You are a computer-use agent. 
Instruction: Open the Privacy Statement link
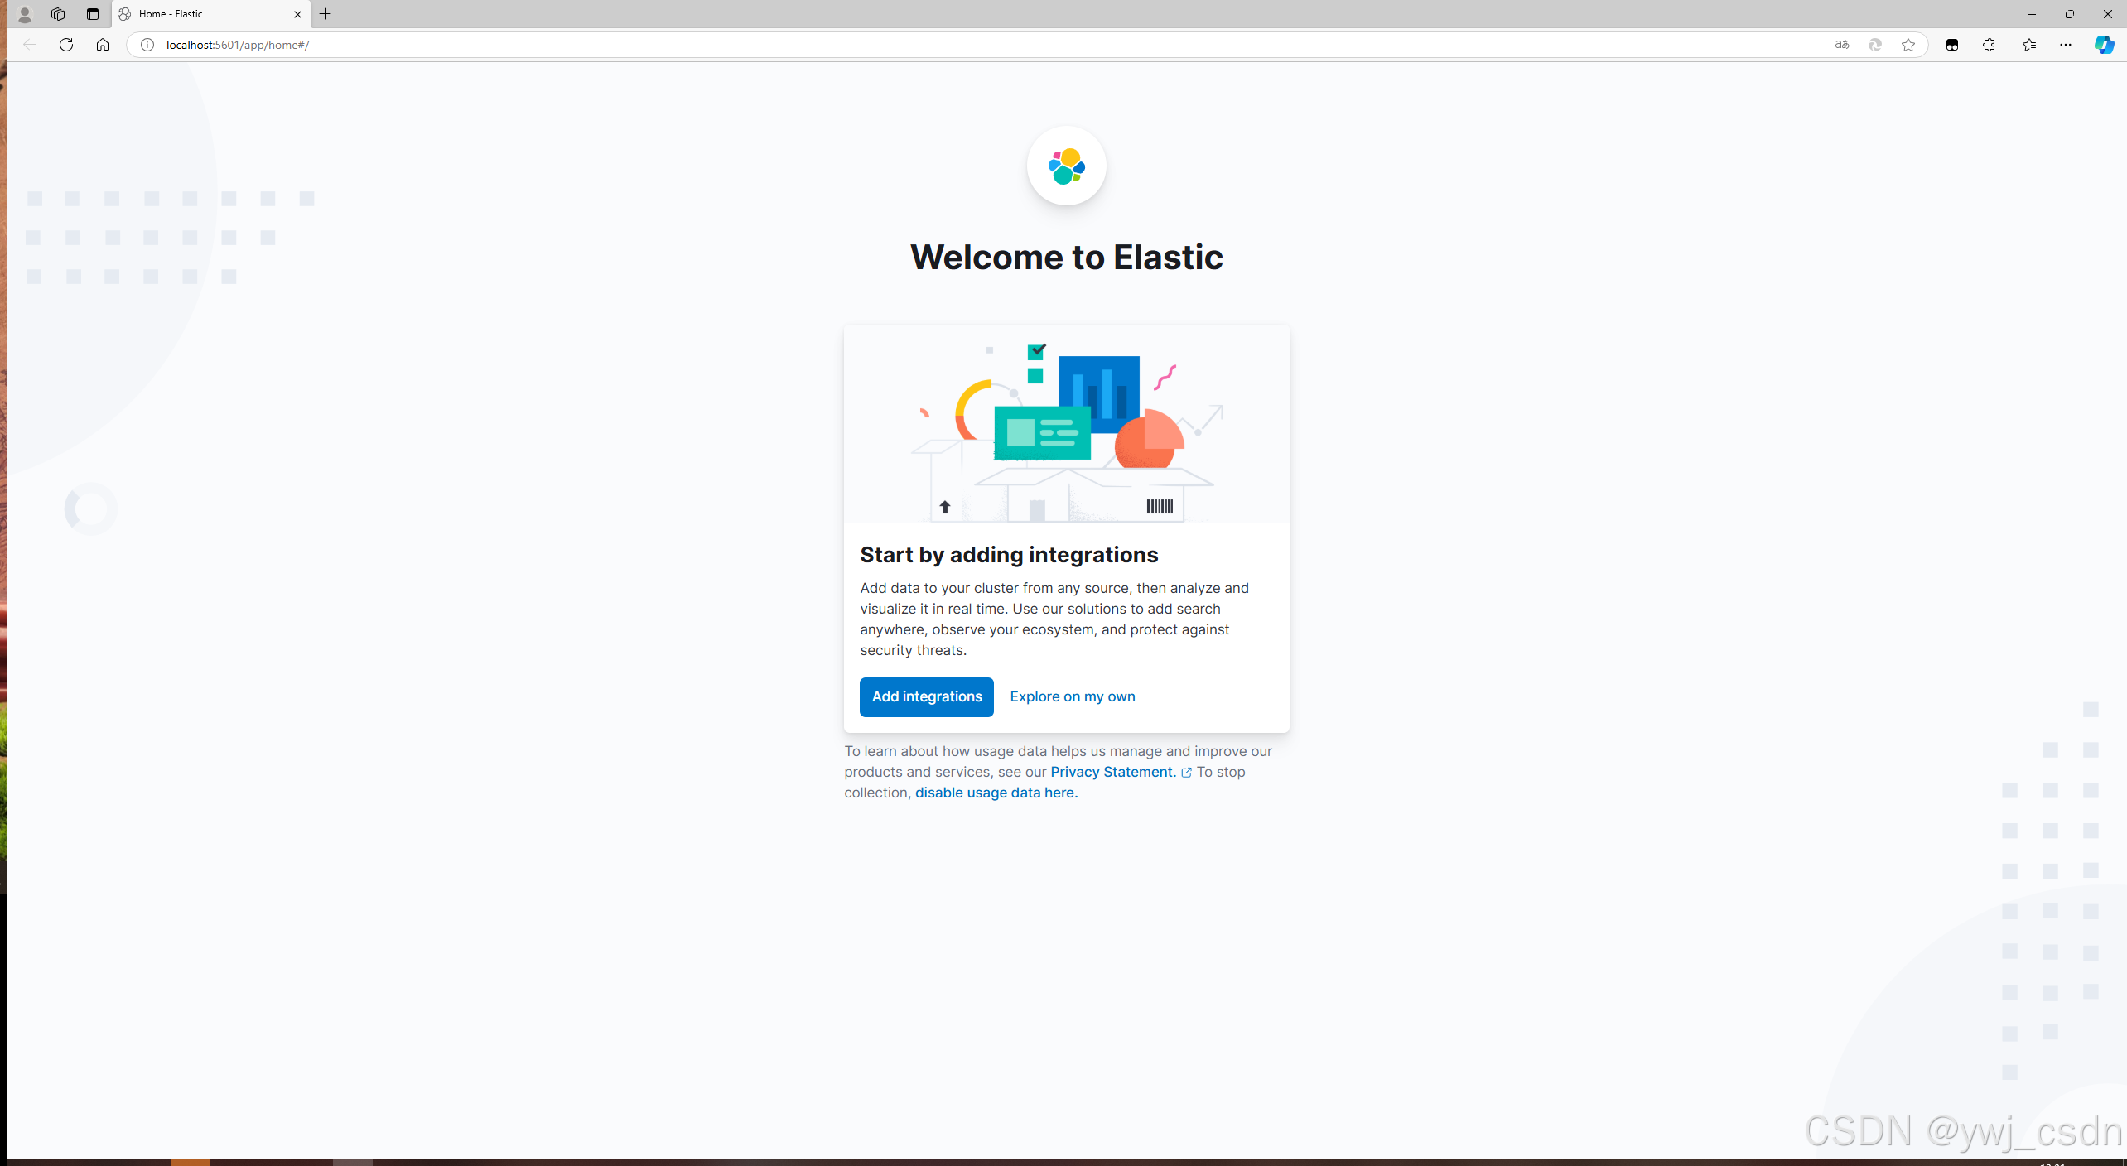[1112, 772]
